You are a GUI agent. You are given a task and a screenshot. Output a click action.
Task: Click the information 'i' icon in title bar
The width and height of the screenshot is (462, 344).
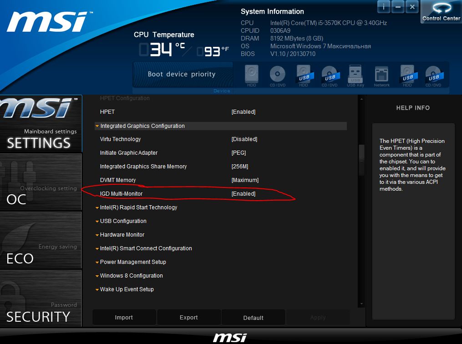pyautogui.click(x=384, y=7)
